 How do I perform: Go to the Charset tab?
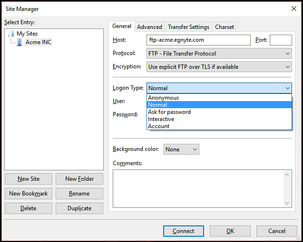[224, 27]
